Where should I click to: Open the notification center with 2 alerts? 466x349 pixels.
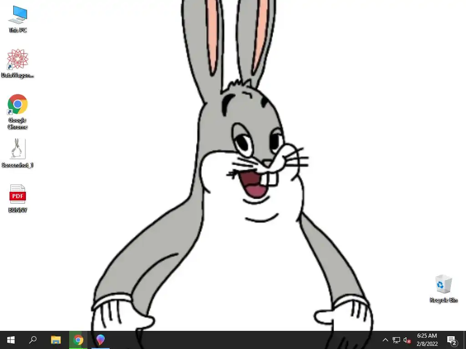click(x=452, y=340)
